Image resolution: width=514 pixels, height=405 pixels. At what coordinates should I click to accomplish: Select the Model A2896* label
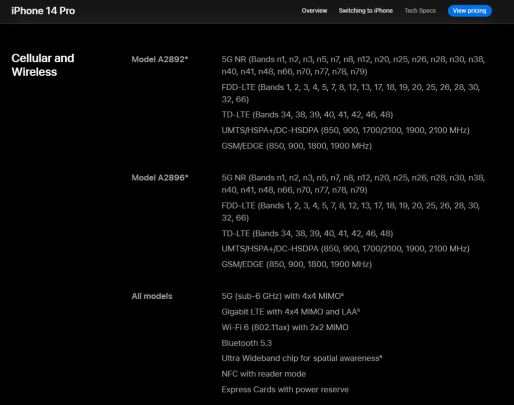[x=160, y=178]
